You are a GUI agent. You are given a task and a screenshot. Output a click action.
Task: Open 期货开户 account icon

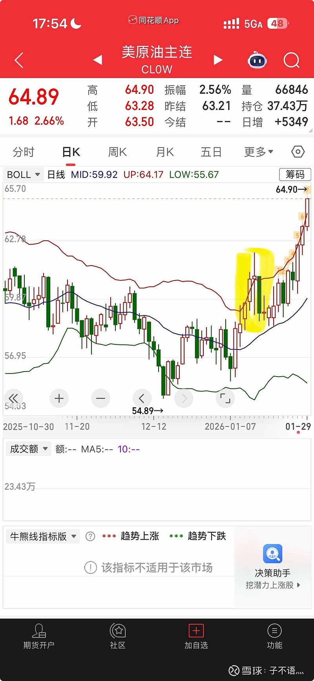pyautogui.click(x=39, y=631)
